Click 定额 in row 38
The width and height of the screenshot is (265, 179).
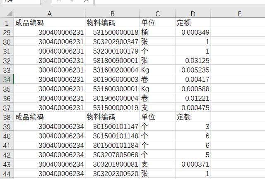[x=193, y=117]
